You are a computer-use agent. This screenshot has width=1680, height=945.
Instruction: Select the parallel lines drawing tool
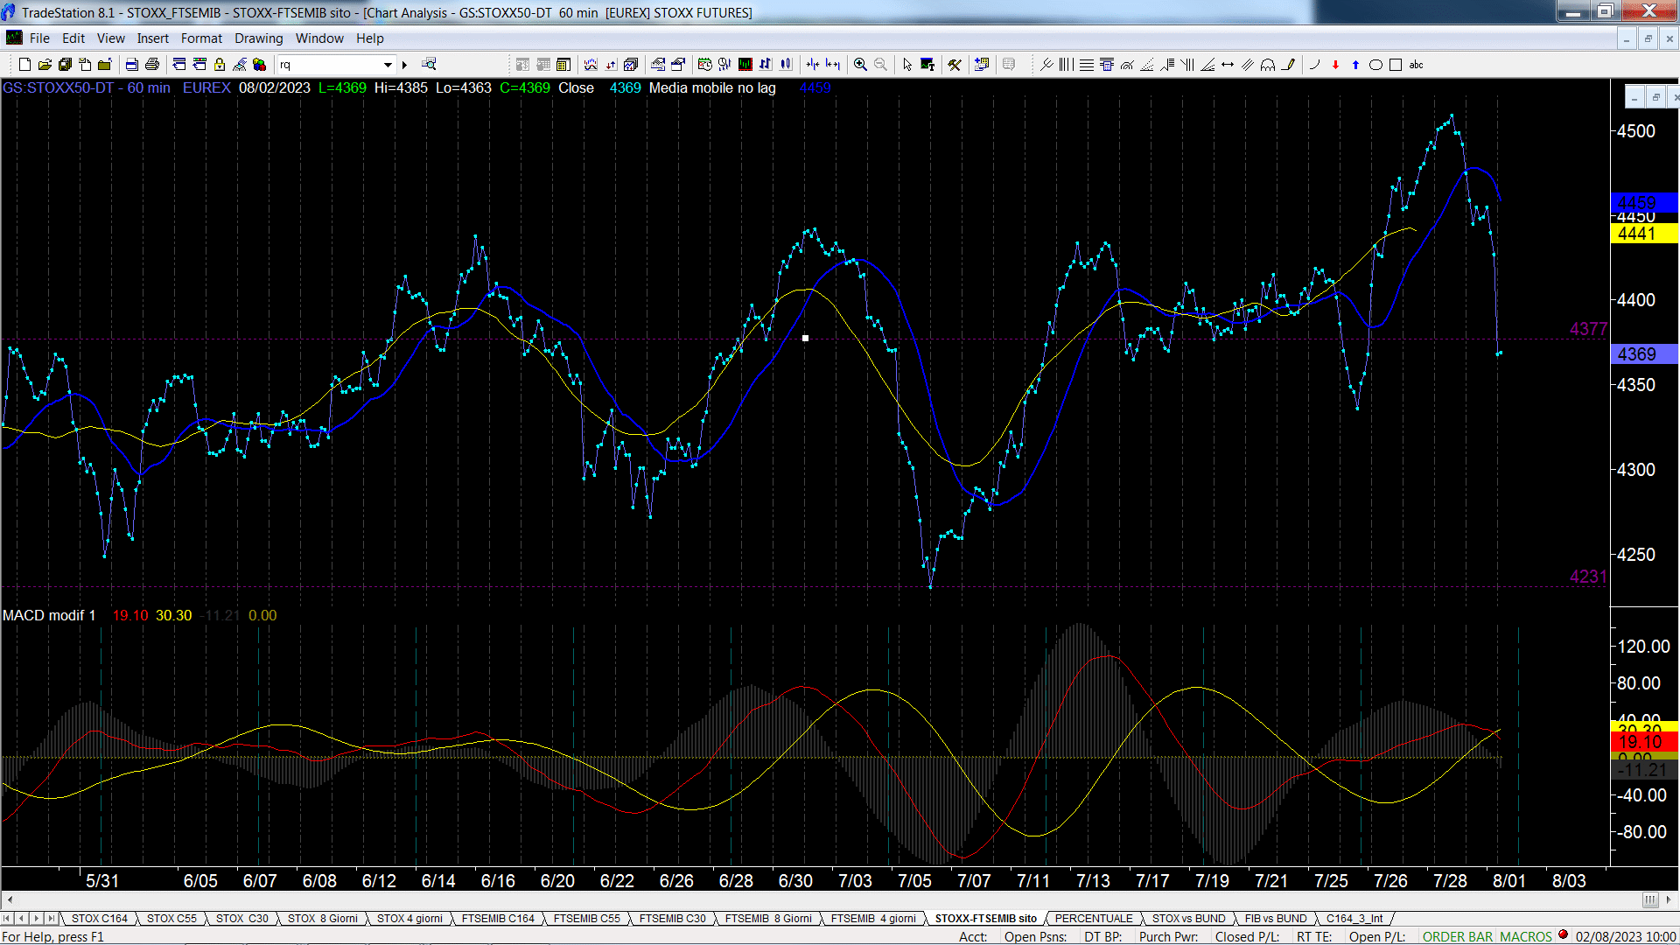click(x=1248, y=65)
